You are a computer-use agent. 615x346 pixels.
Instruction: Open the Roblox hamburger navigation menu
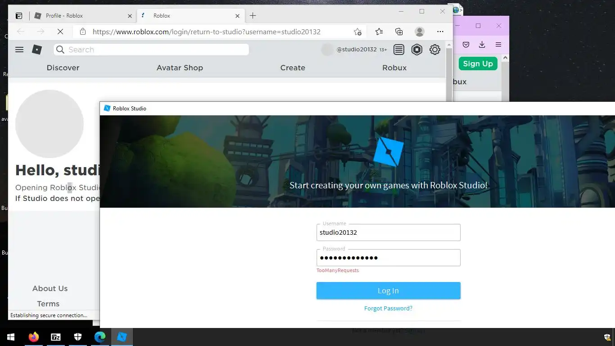(x=19, y=50)
